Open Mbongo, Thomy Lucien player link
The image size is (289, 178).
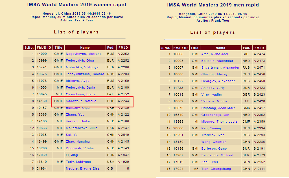pos(220,121)
